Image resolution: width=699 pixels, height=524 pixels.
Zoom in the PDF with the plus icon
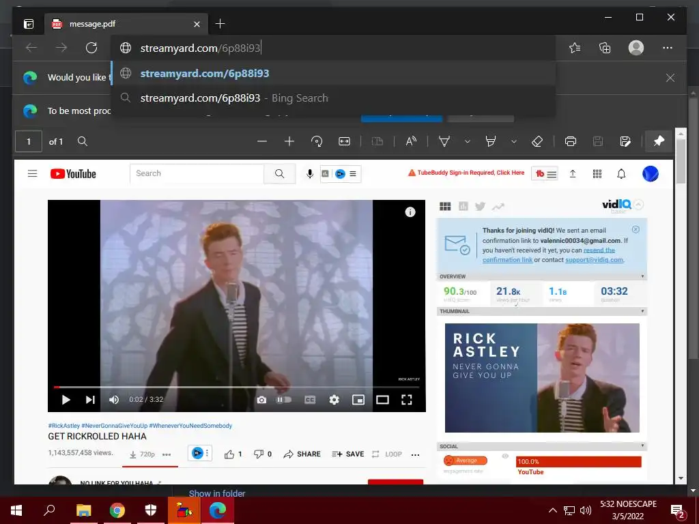(289, 142)
